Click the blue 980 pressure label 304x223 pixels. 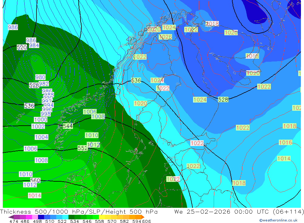pyautogui.click(x=40, y=77)
